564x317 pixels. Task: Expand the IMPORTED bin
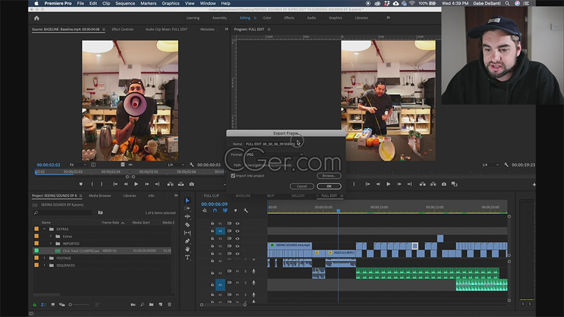click(x=51, y=243)
